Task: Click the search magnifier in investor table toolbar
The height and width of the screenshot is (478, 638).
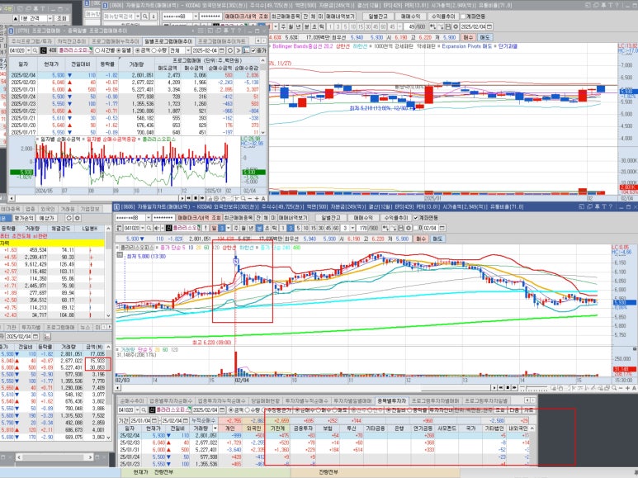Action: (x=144, y=409)
